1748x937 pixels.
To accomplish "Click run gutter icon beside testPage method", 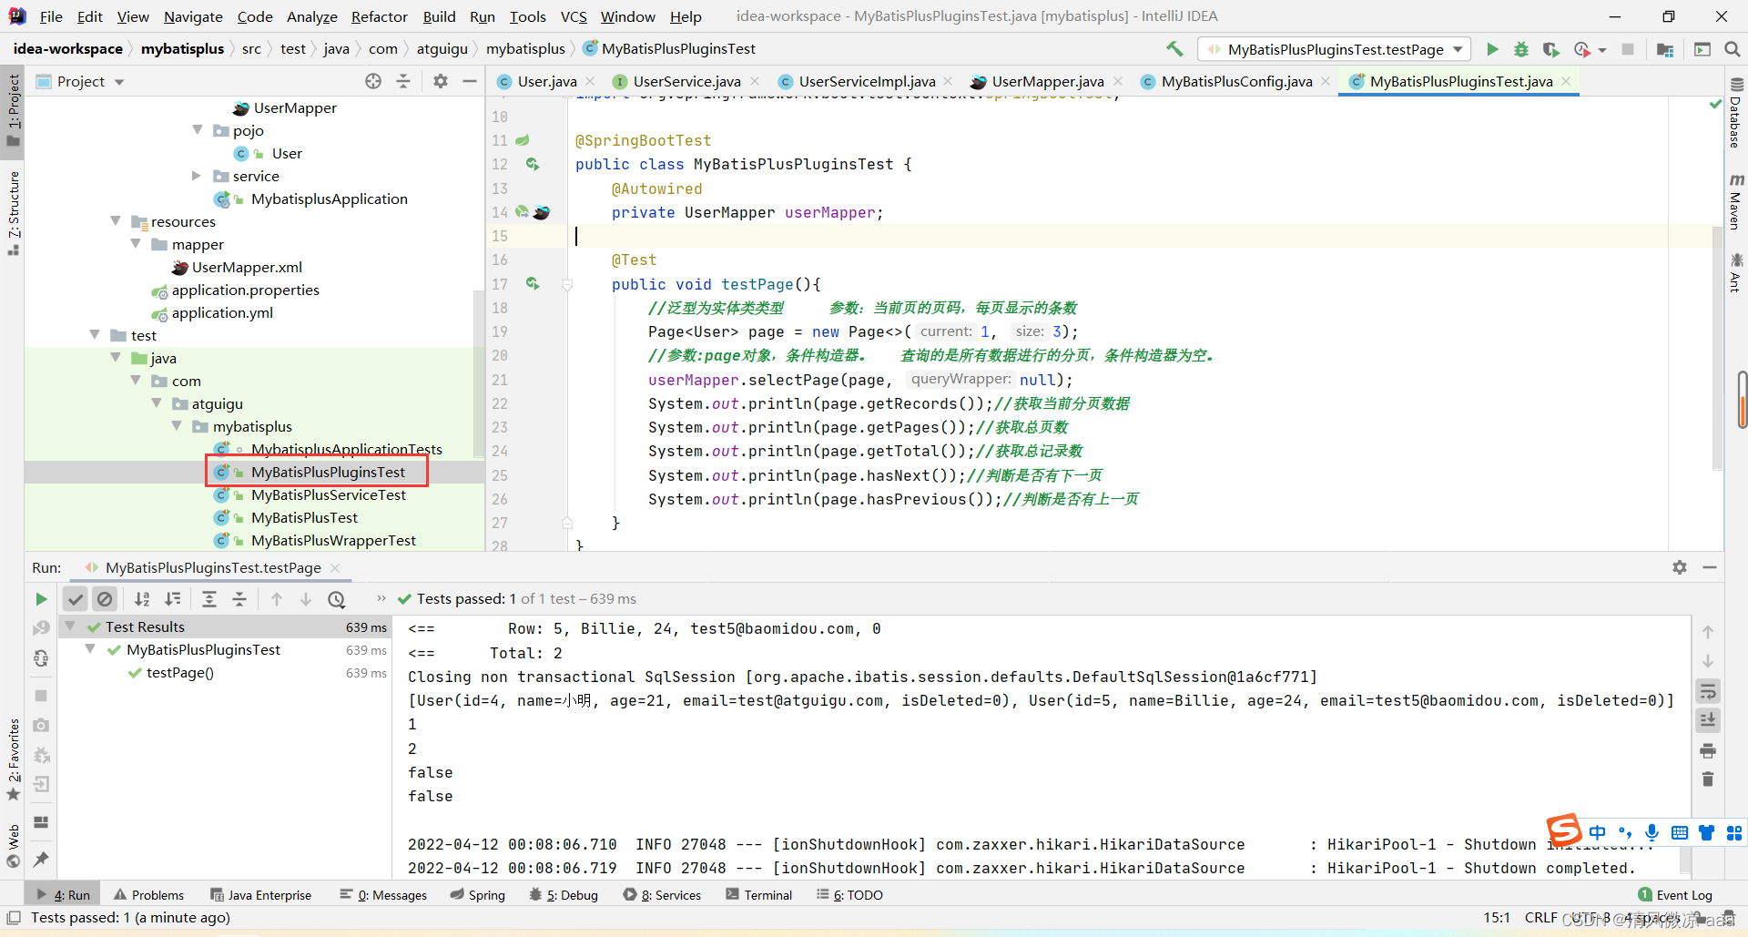I will 533,284.
